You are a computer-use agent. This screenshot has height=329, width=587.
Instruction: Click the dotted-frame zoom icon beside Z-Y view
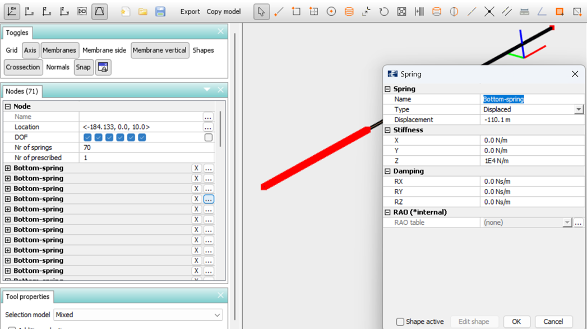click(x=82, y=12)
